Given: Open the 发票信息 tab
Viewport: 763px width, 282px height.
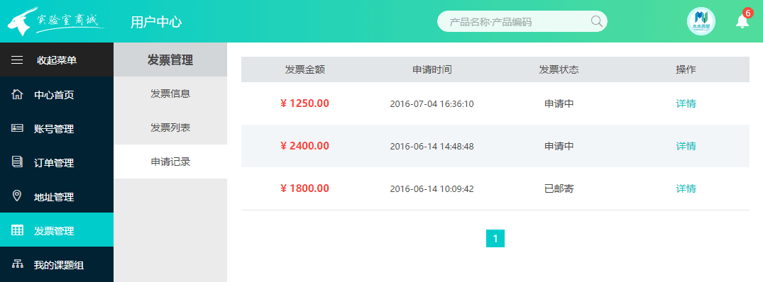Looking at the screenshot, I should (x=170, y=94).
